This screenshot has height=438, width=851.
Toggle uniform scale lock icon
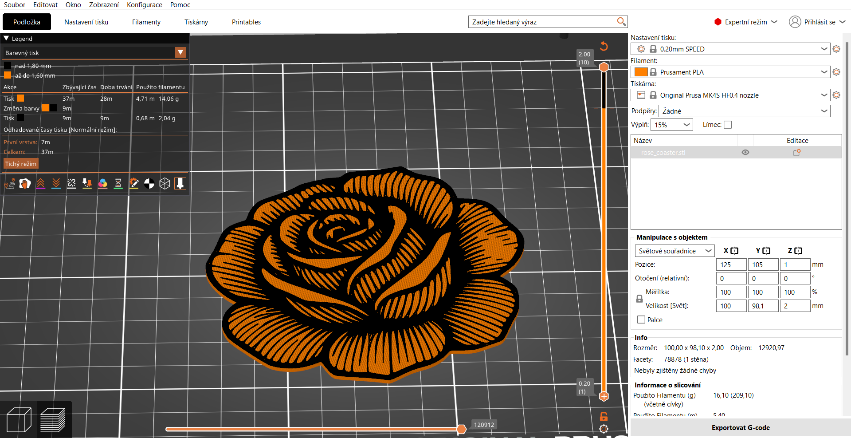coord(639,299)
